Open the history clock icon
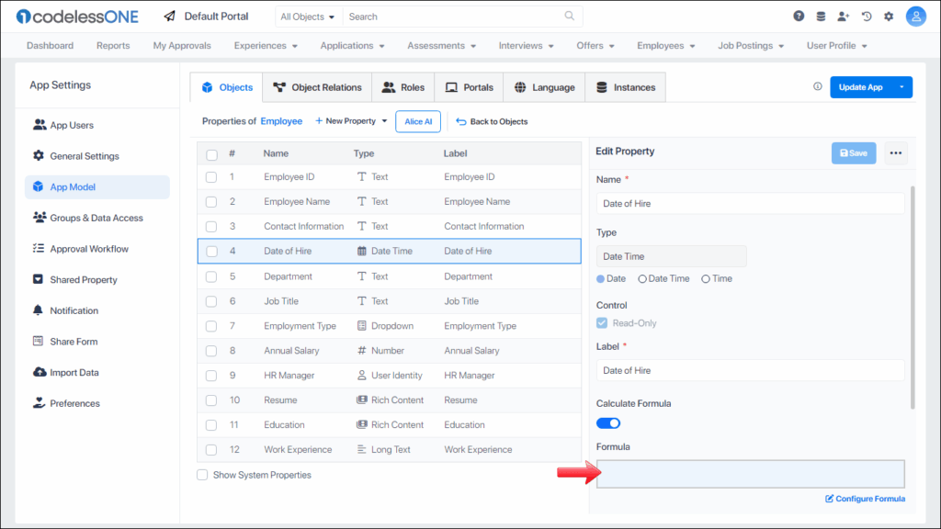Screen dimensions: 941x529 point(867,17)
